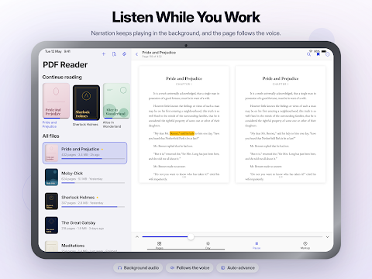Click the Auto-advance pill
This screenshot has width=372, height=279.
(238, 268)
